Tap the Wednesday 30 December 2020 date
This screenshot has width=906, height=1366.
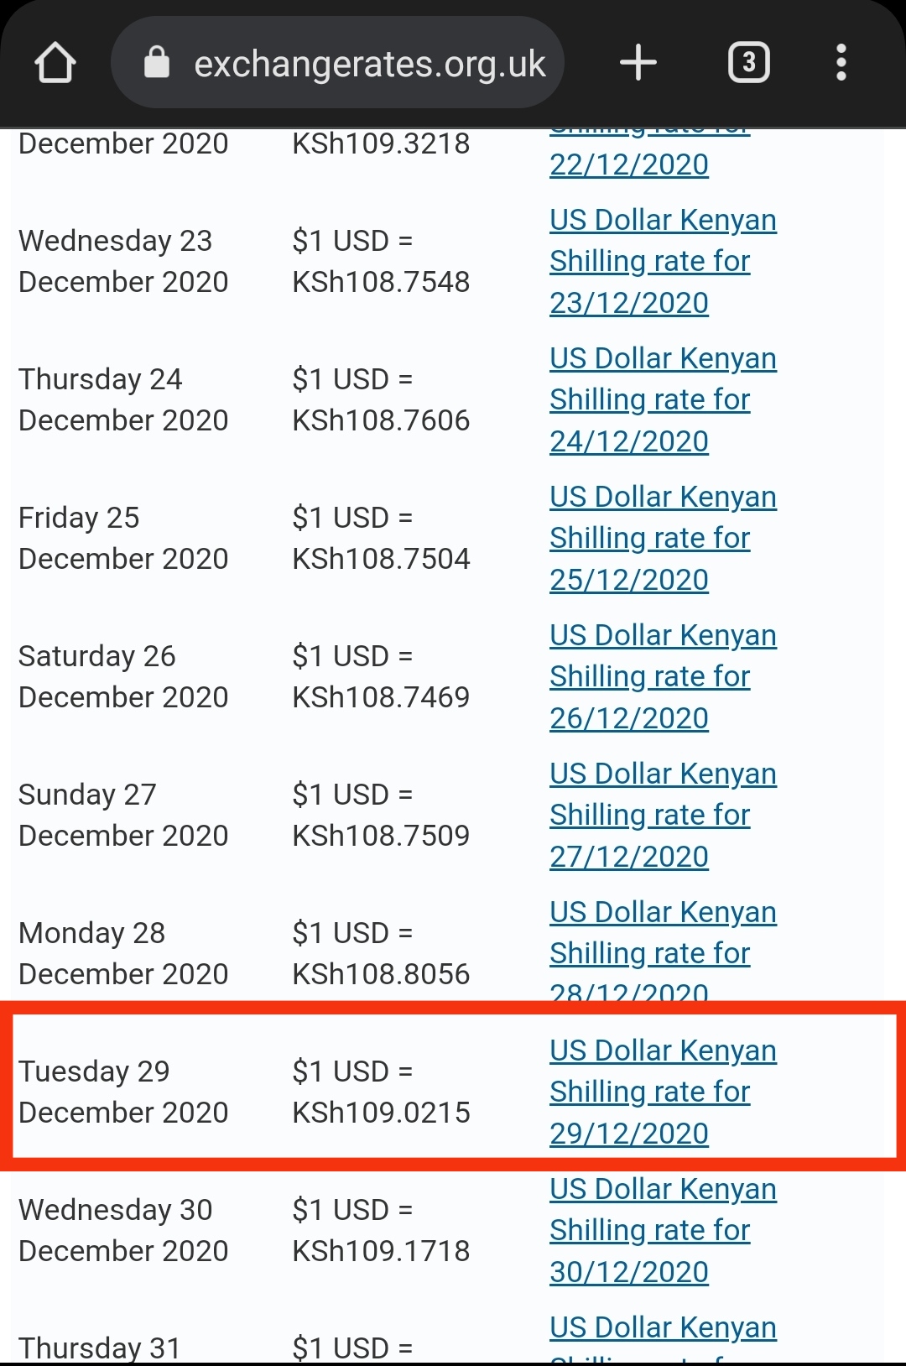[123, 1230]
